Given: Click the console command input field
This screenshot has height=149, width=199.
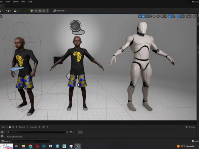Looking at the screenshot, I should 31,141.
